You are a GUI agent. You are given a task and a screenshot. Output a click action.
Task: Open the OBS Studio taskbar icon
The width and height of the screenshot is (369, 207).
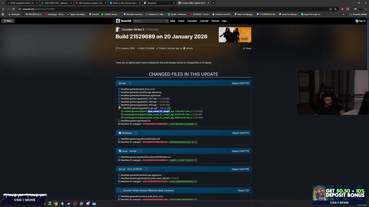(x=75, y=204)
